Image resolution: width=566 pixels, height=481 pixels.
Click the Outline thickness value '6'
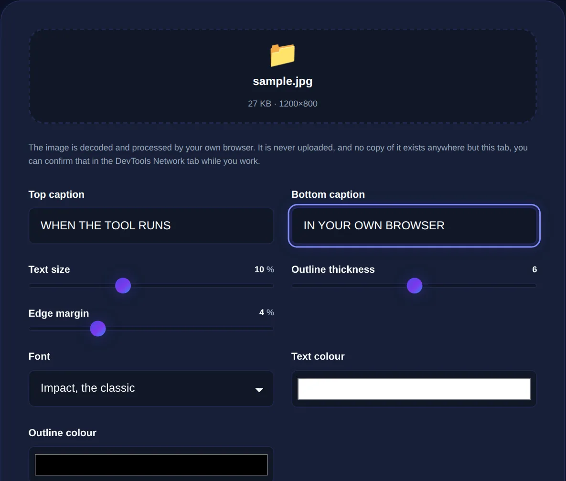point(534,269)
